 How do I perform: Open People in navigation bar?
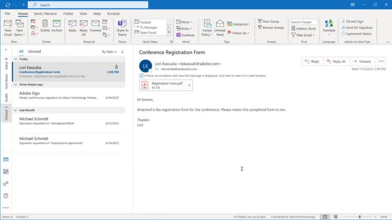point(6,184)
